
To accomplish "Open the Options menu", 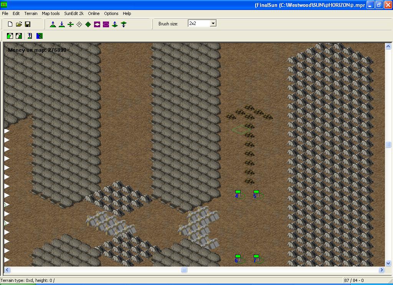I will click(111, 13).
